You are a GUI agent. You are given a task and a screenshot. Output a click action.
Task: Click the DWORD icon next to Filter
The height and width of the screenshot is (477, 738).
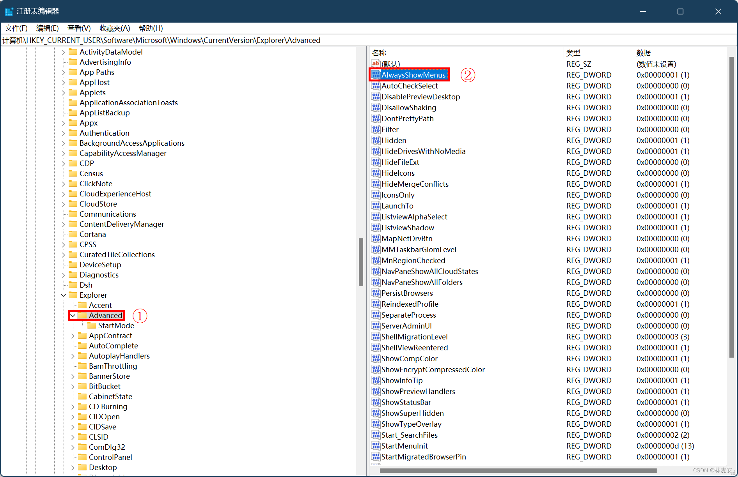(376, 129)
